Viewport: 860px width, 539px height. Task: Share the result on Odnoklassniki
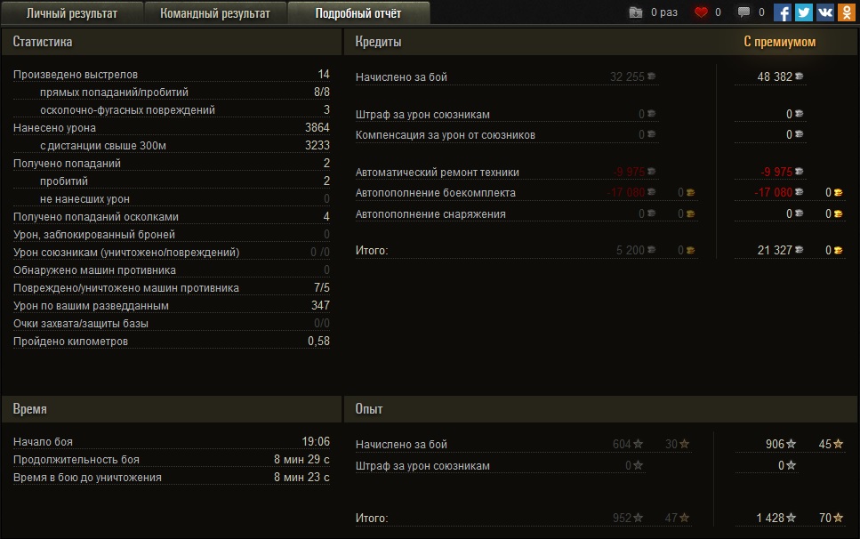click(x=847, y=12)
